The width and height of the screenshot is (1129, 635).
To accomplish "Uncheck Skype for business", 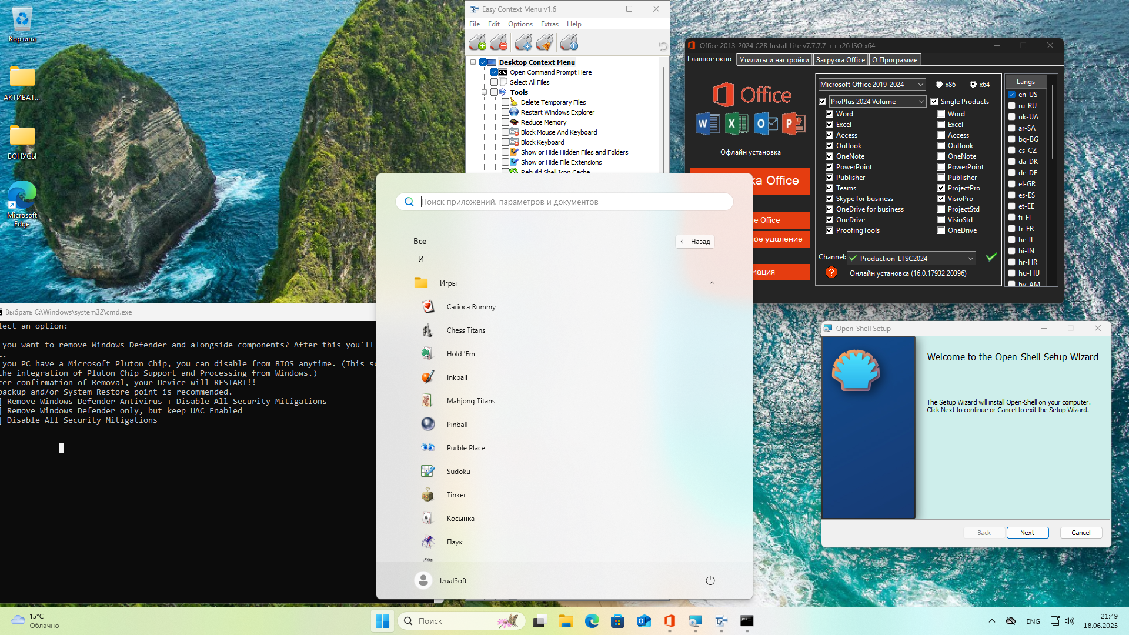I will click(830, 199).
